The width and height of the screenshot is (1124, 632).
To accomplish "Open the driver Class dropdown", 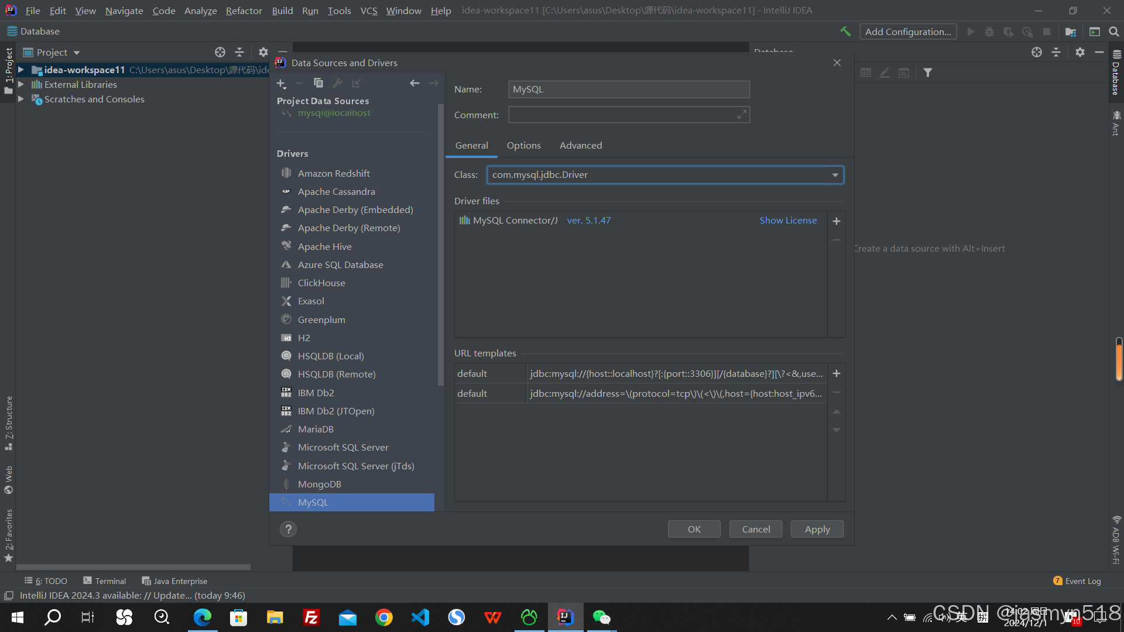I will tap(835, 175).
